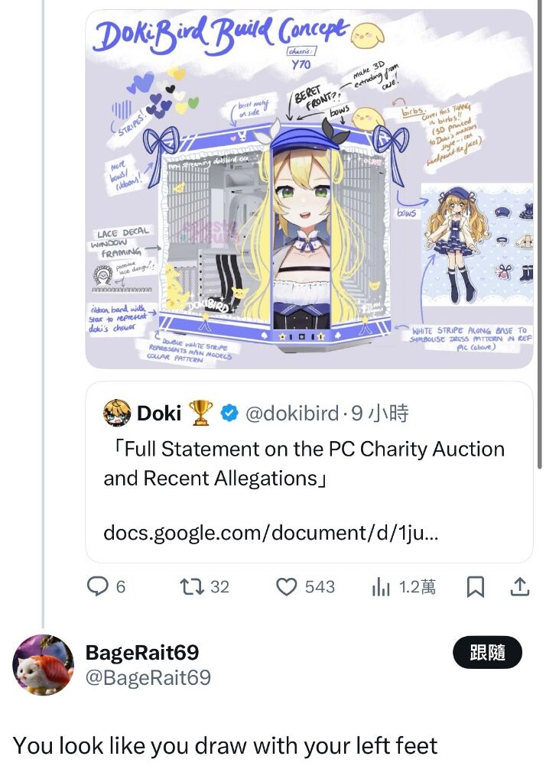Click the 9 小時 timestamp
The height and width of the screenshot is (782, 546).
[x=380, y=413]
